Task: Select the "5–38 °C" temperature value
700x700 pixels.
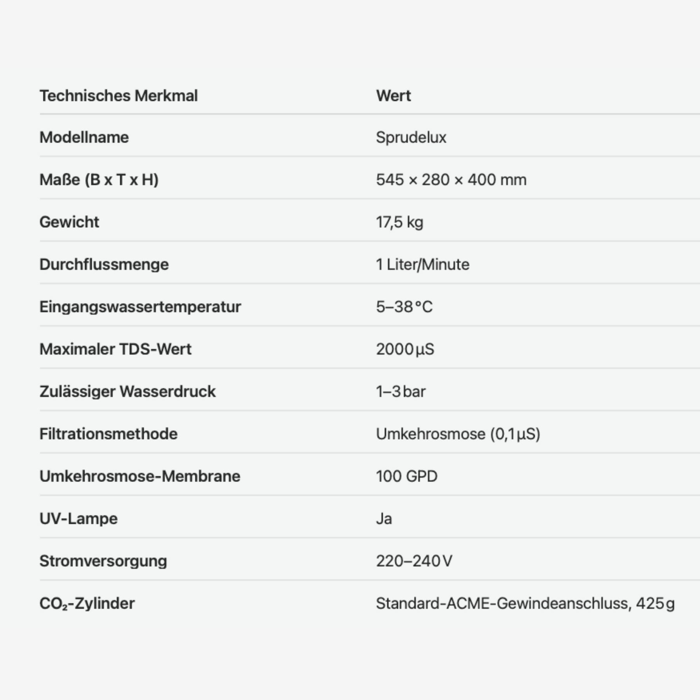Action: [x=404, y=307]
